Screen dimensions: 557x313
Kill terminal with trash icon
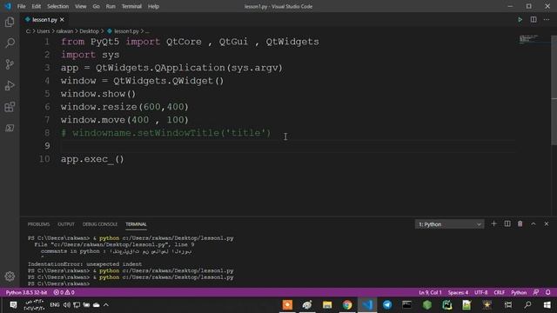[x=520, y=224]
